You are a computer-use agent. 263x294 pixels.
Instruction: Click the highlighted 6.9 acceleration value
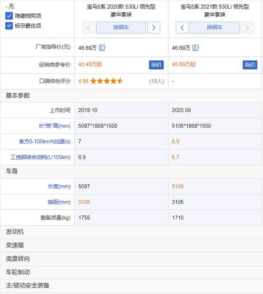[175, 141]
